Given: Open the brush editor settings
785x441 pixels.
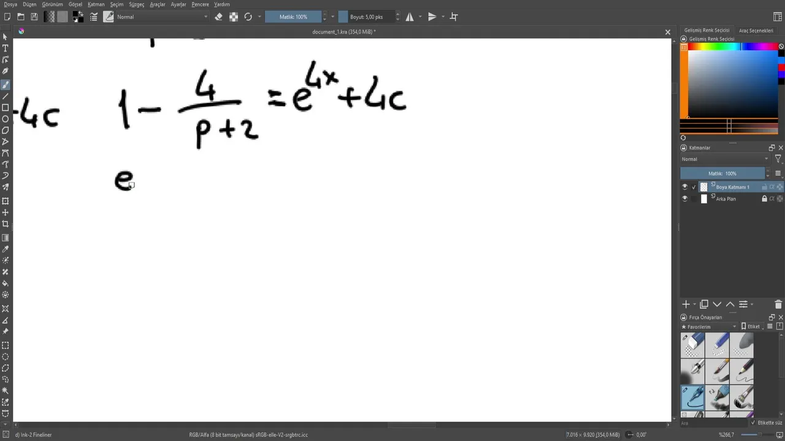Looking at the screenshot, I should [94, 17].
